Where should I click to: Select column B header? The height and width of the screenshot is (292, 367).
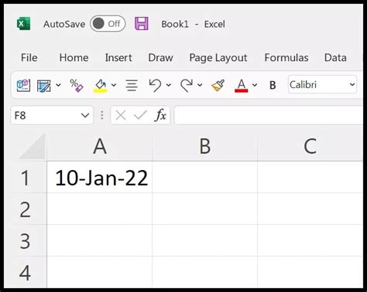[x=205, y=146]
